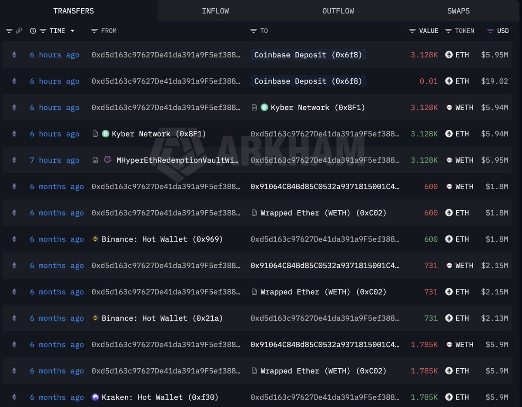
Task: Click contract document icon before Kyber in FROM
Action: point(95,134)
